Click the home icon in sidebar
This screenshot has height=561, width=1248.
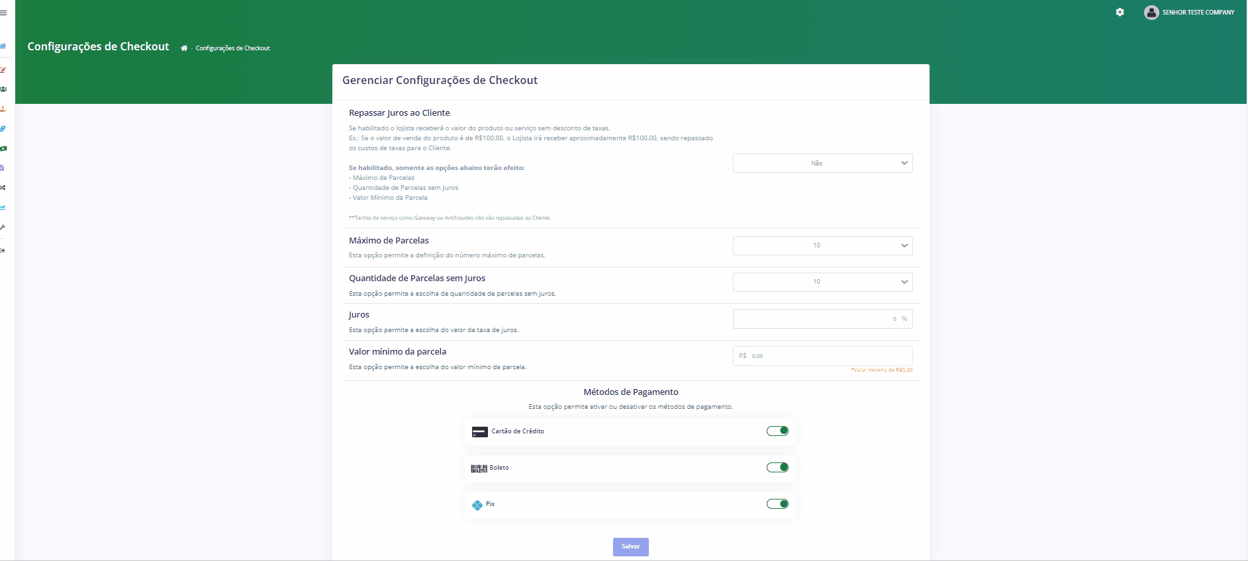point(3,46)
